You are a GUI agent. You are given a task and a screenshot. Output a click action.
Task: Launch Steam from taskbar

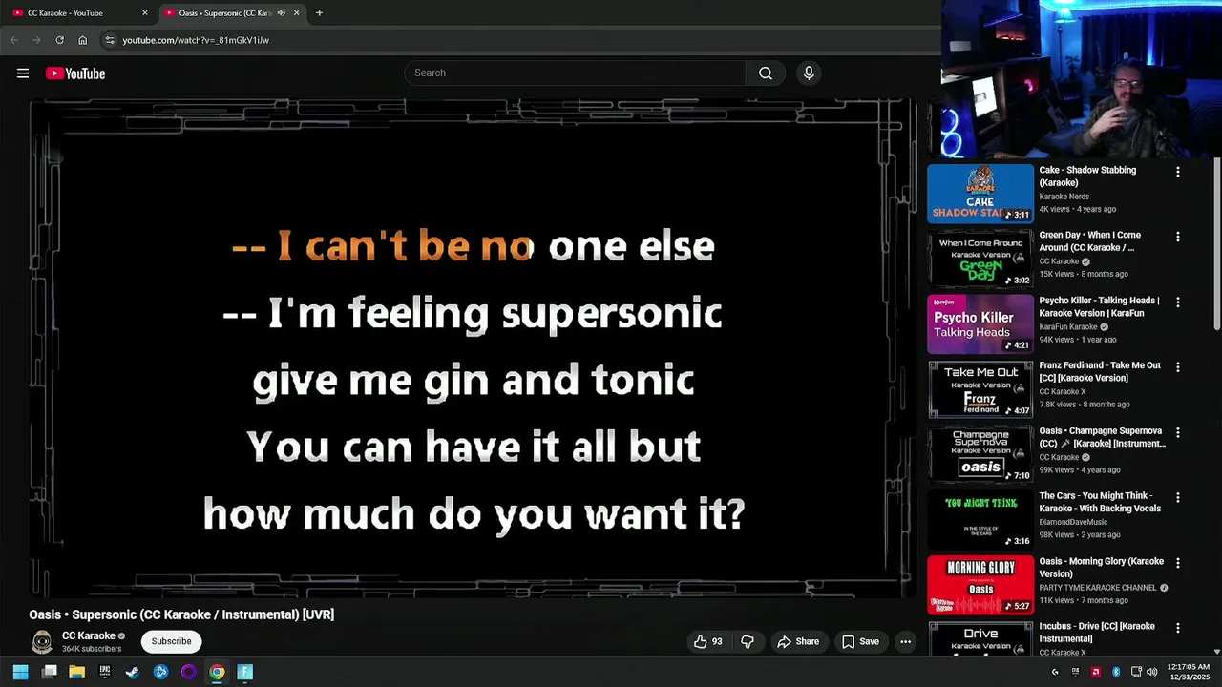coord(133,672)
